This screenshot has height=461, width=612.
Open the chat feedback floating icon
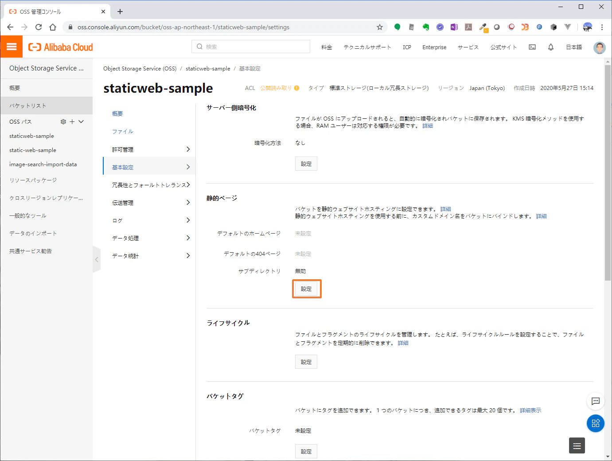click(596, 401)
